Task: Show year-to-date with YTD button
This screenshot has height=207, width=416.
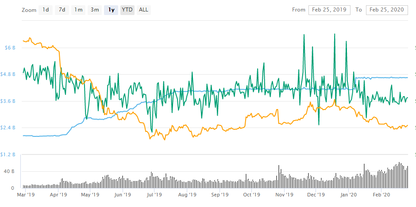Action: pos(127,10)
